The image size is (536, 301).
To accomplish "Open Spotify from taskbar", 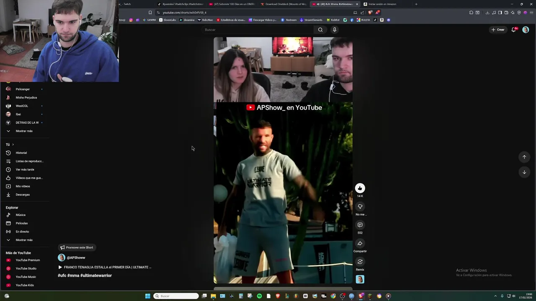I will 259,296.
